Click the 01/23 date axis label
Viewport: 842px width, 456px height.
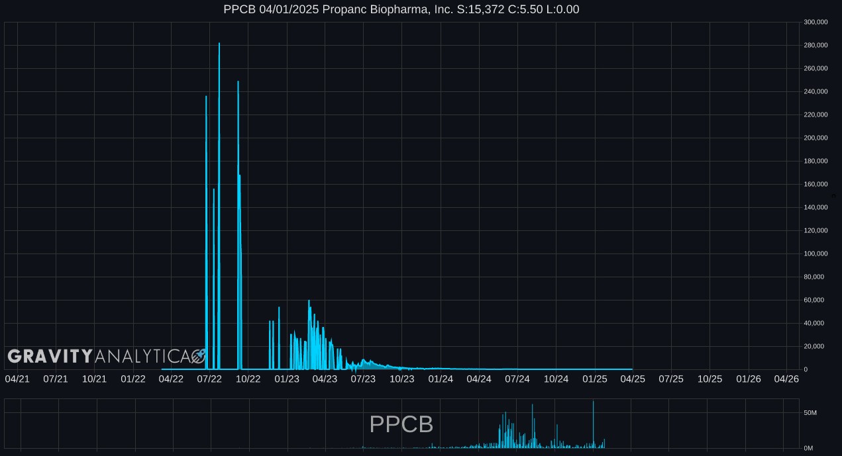[x=287, y=379]
